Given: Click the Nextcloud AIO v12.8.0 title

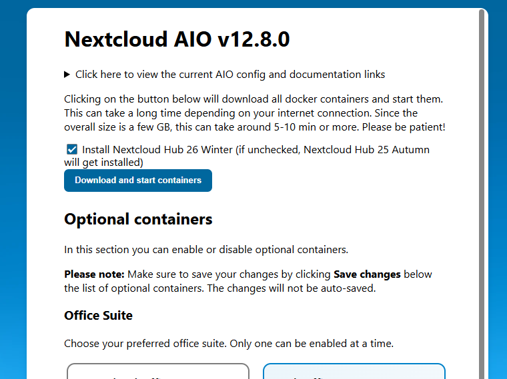Looking at the screenshot, I should 177,40.
